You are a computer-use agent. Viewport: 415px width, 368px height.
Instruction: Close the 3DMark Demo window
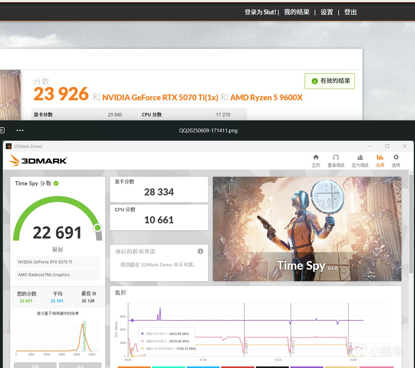(404, 146)
